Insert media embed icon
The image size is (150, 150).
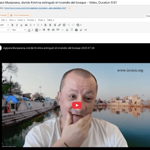click(58, 30)
